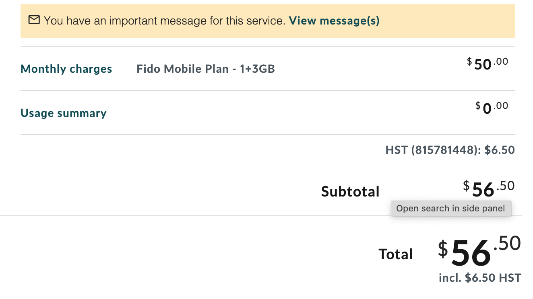
Task: Click the $50.00 monthly charges amount
Action: coord(488,64)
